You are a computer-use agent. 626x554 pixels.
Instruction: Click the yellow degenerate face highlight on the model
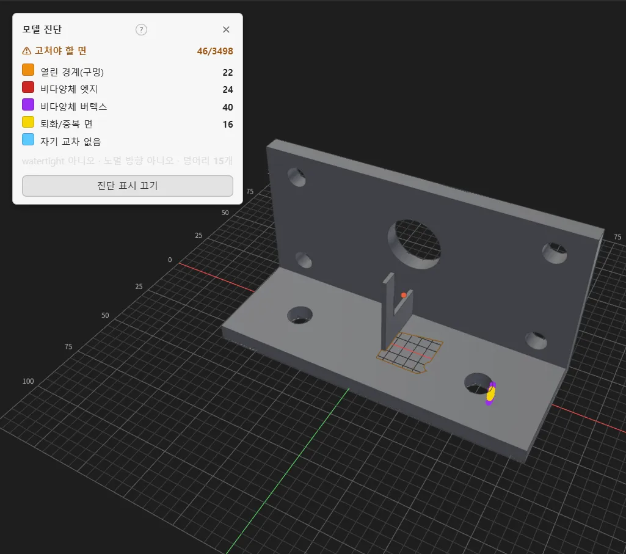point(490,393)
